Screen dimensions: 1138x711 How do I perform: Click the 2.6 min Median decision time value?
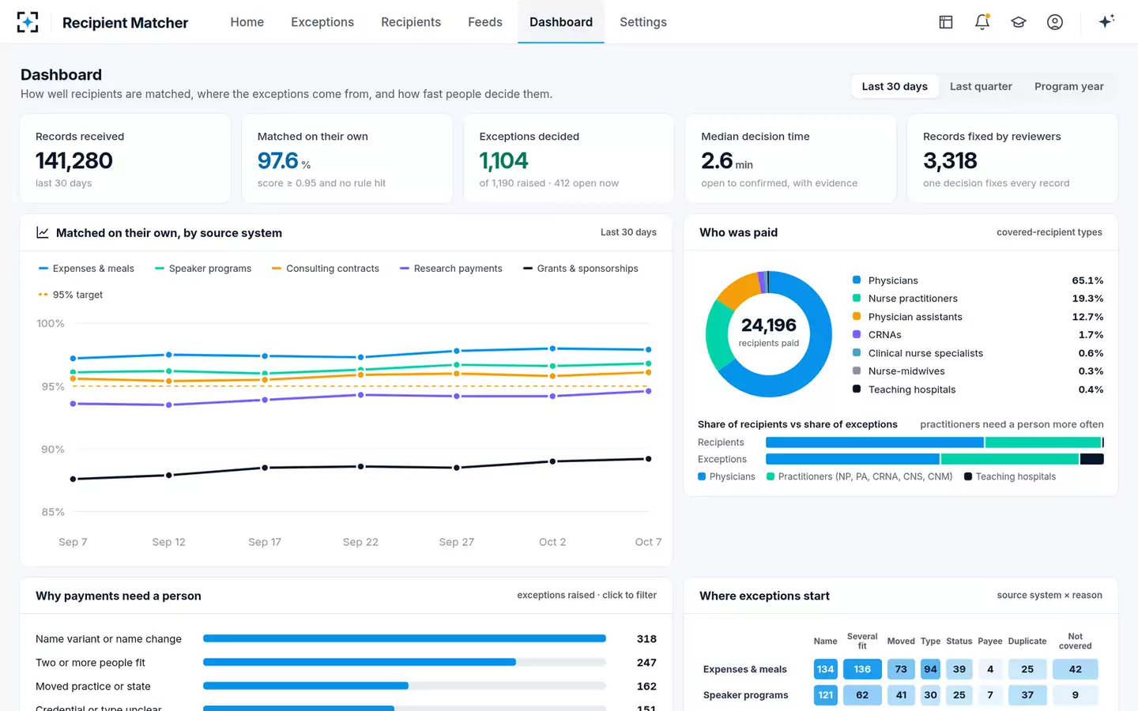point(727,161)
